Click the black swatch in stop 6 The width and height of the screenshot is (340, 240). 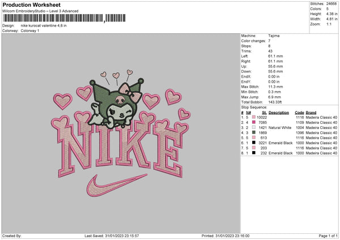point(254,143)
